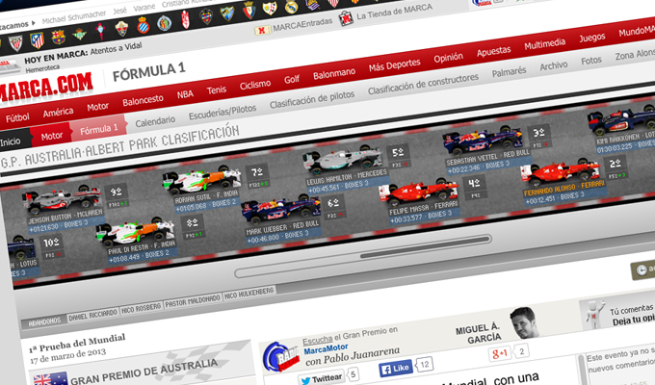Click the Australian flag icon
The height and width of the screenshot is (385, 655).
point(50,379)
